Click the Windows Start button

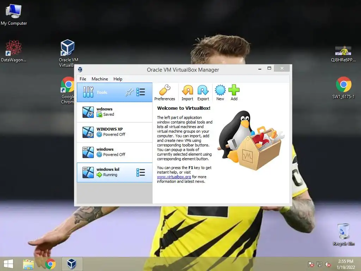pyautogui.click(x=8, y=264)
